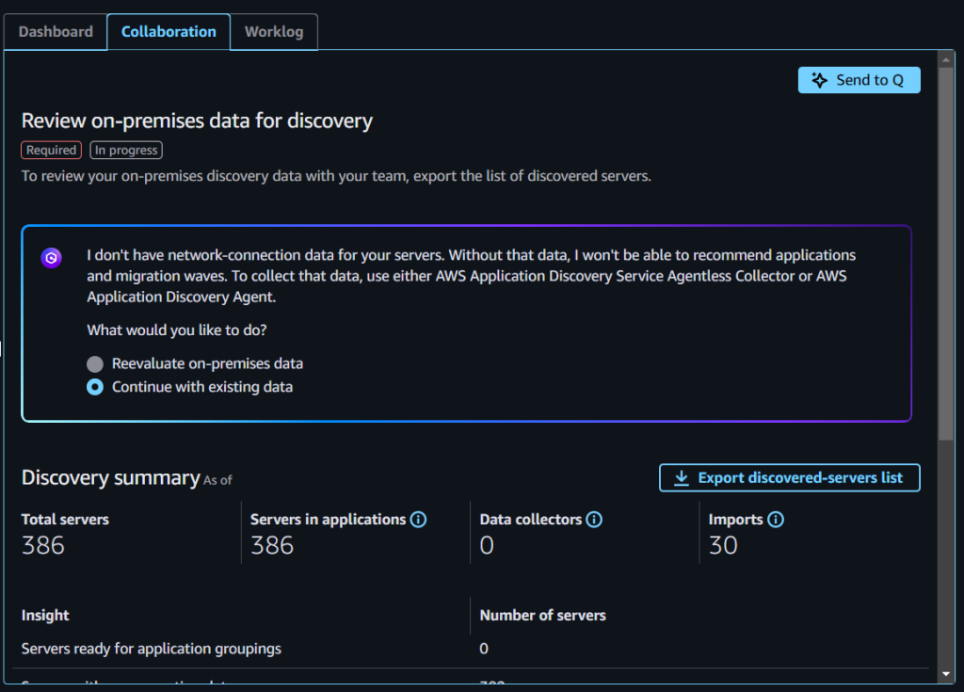Click the download icon on Export button

(x=681, y=477)
